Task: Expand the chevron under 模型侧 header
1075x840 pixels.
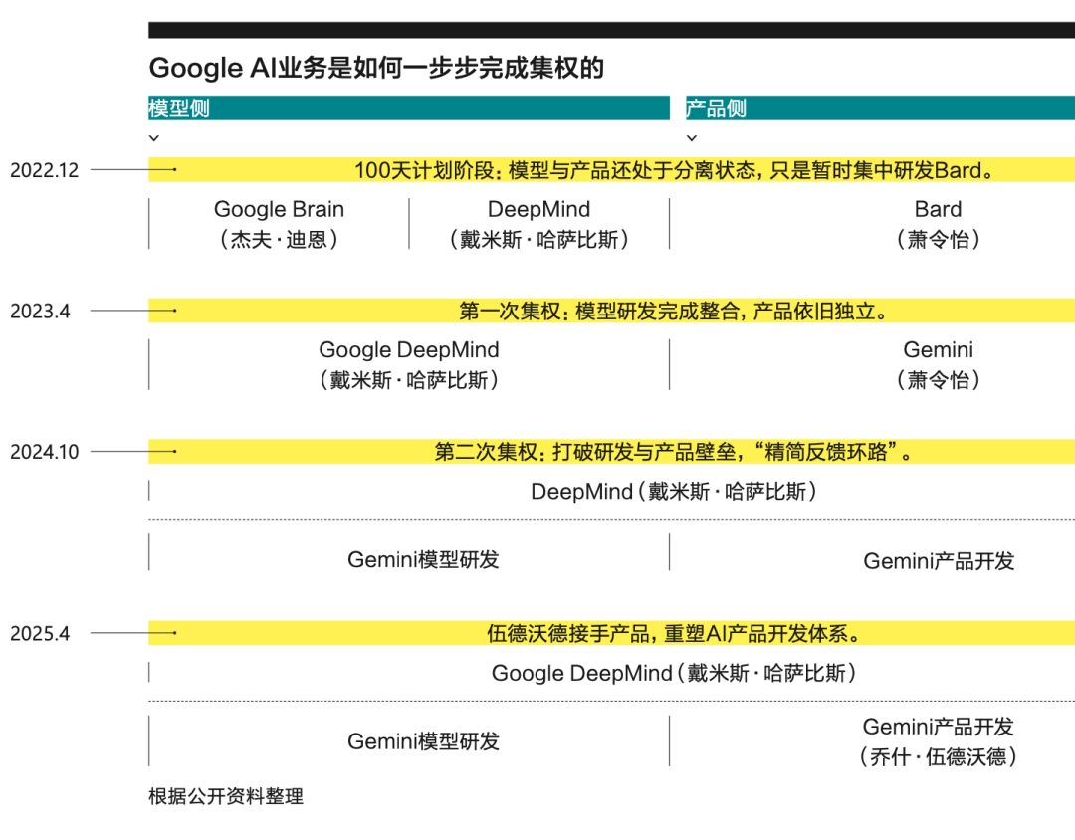Action: [154, 138]
